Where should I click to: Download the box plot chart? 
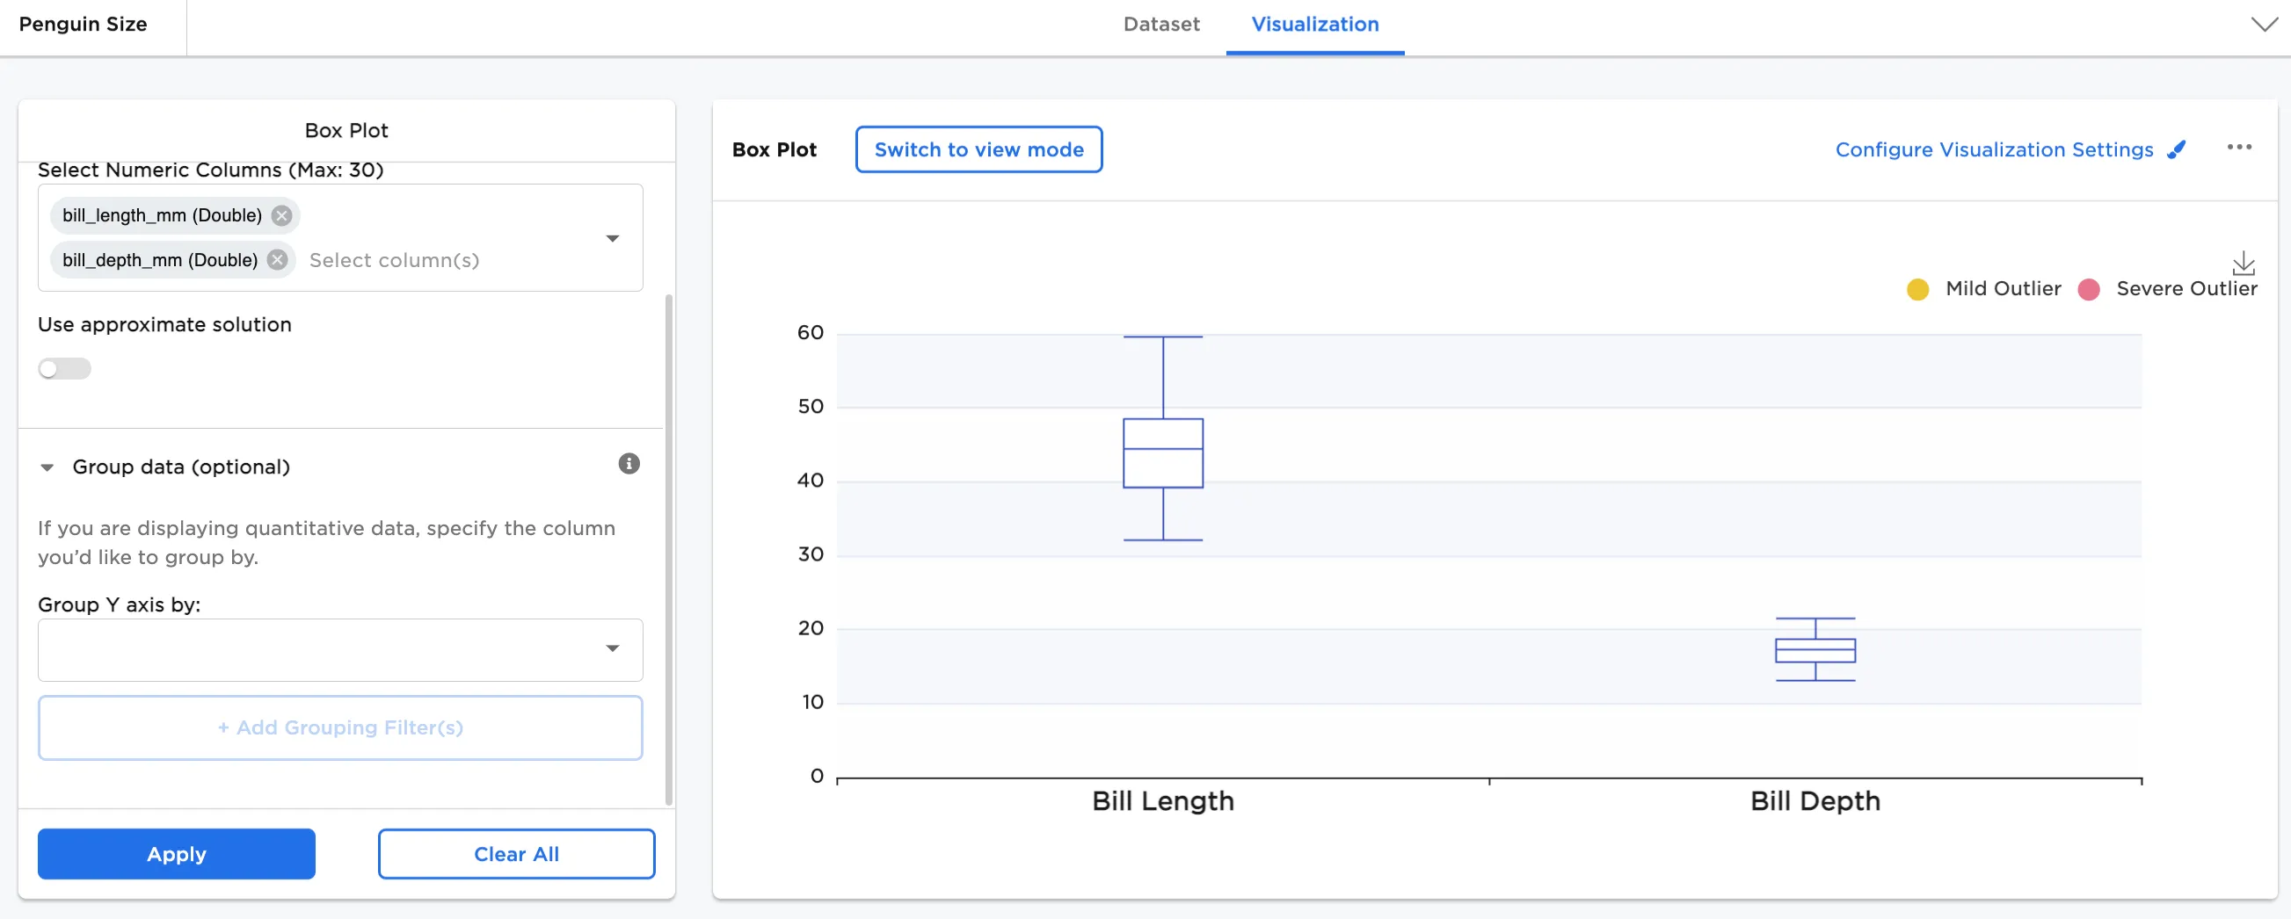click(x=2243, y=263)
